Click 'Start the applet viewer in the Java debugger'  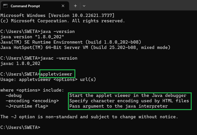[x=128, y=95]
